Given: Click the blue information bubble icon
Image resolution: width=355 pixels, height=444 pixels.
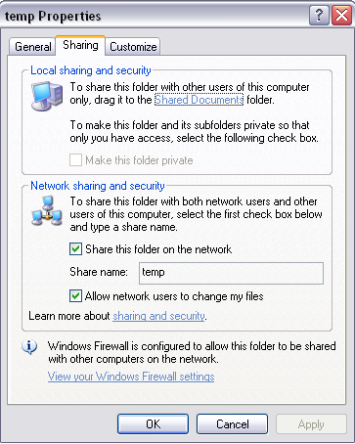Looking at the screenshot, I should click(x=29, y=347).
